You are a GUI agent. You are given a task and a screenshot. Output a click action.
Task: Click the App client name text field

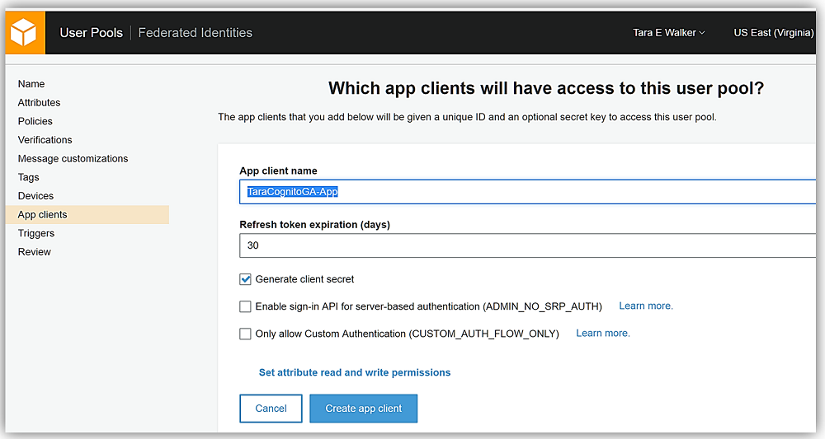click(x=528, y=192)
